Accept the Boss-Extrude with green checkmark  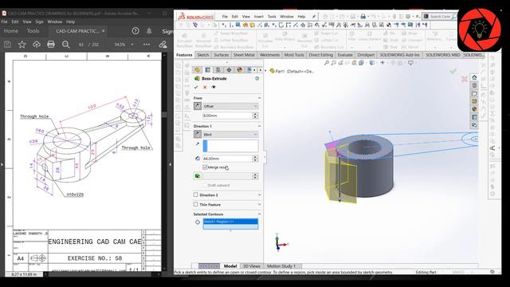(x=196, y=87)
